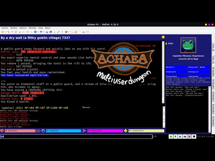Click the yellow sun icon in header

(163, 37)
